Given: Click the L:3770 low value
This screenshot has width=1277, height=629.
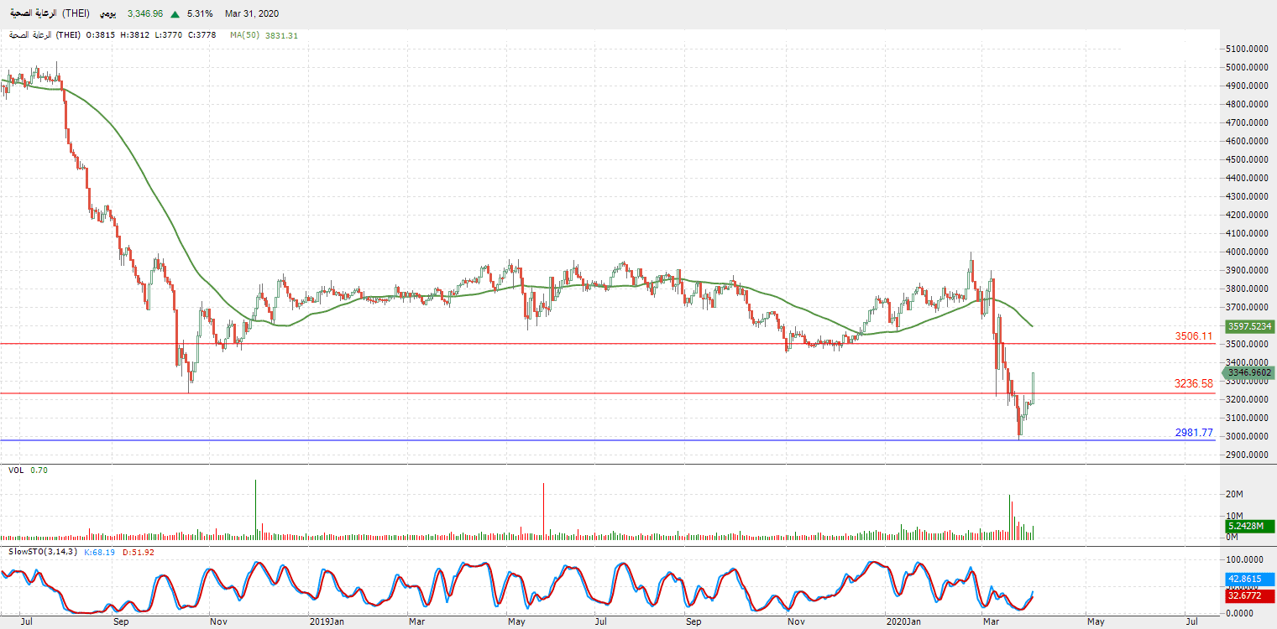Looking at the screenshot, I should point(168,35).
